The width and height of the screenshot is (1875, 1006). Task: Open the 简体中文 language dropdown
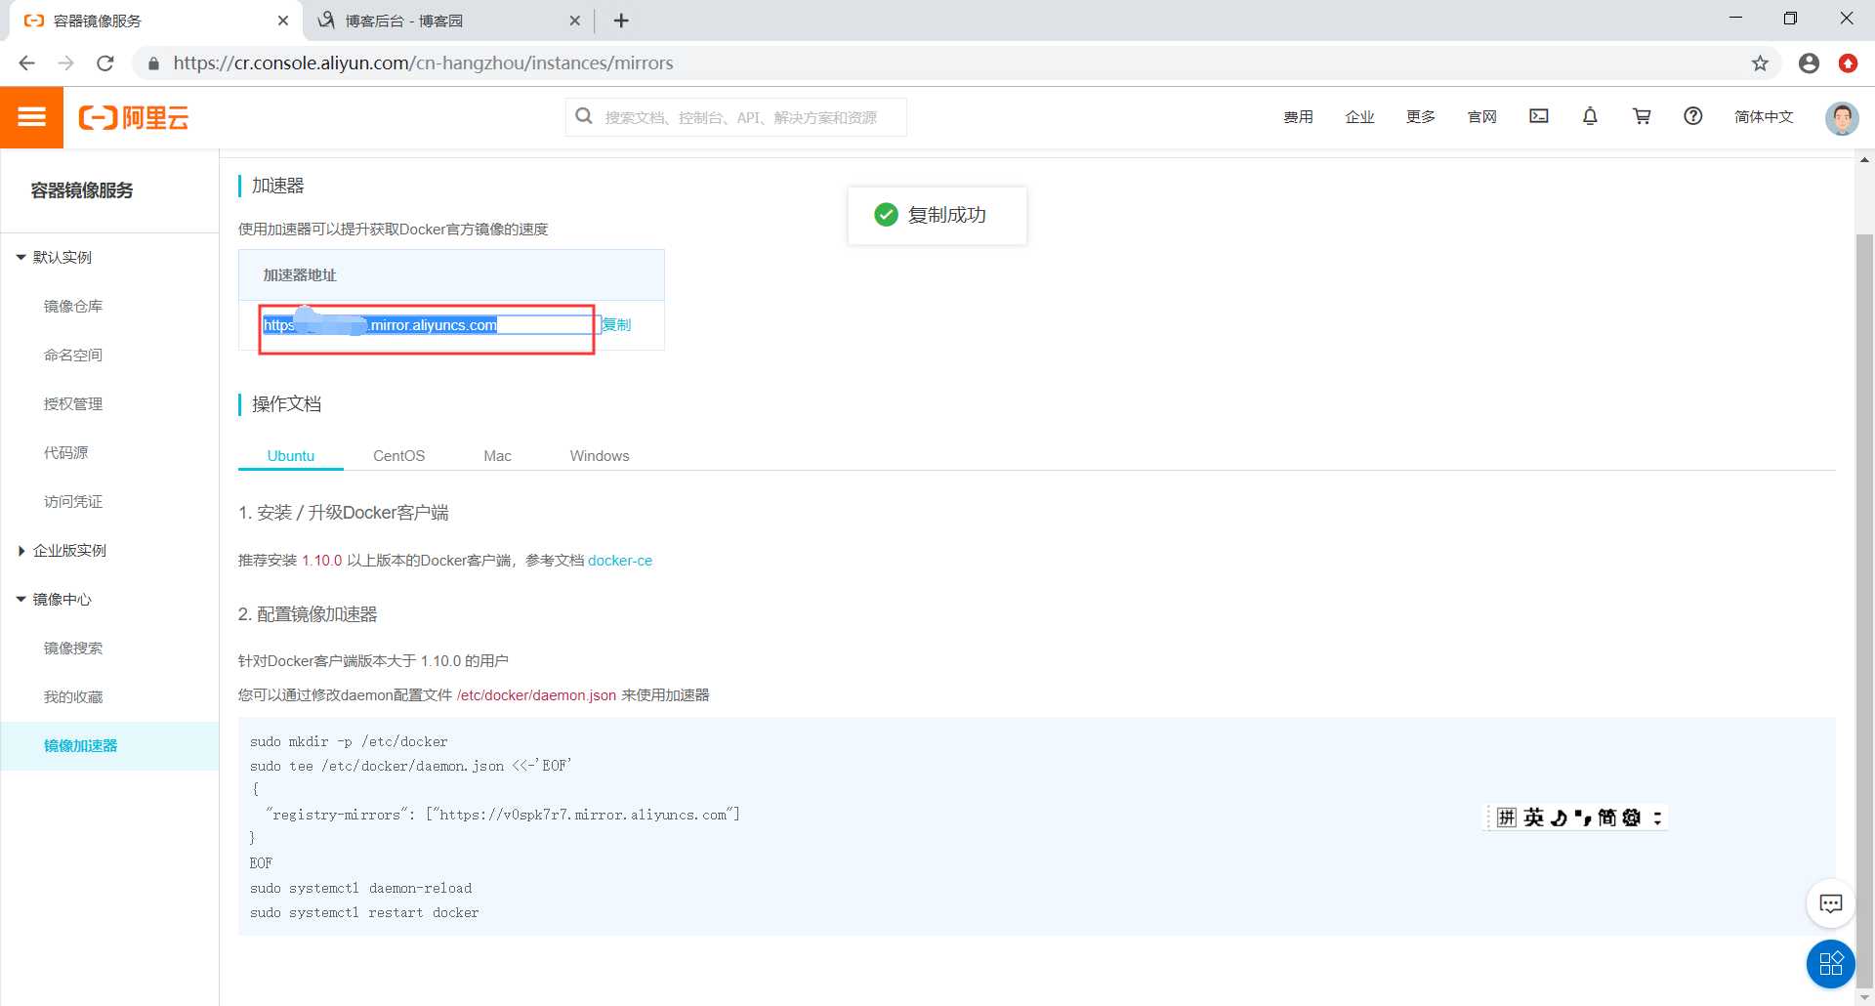1764,116
